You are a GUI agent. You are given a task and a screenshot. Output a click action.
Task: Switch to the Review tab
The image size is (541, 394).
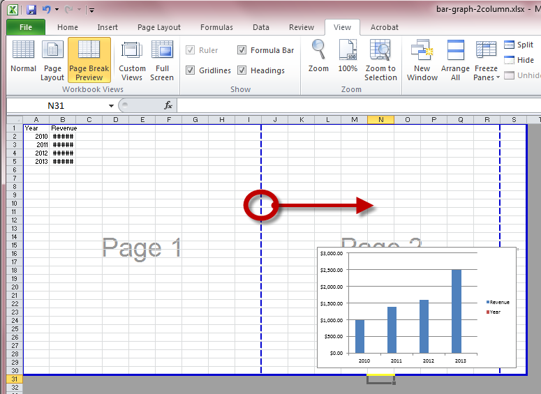[x=302, y=27]
